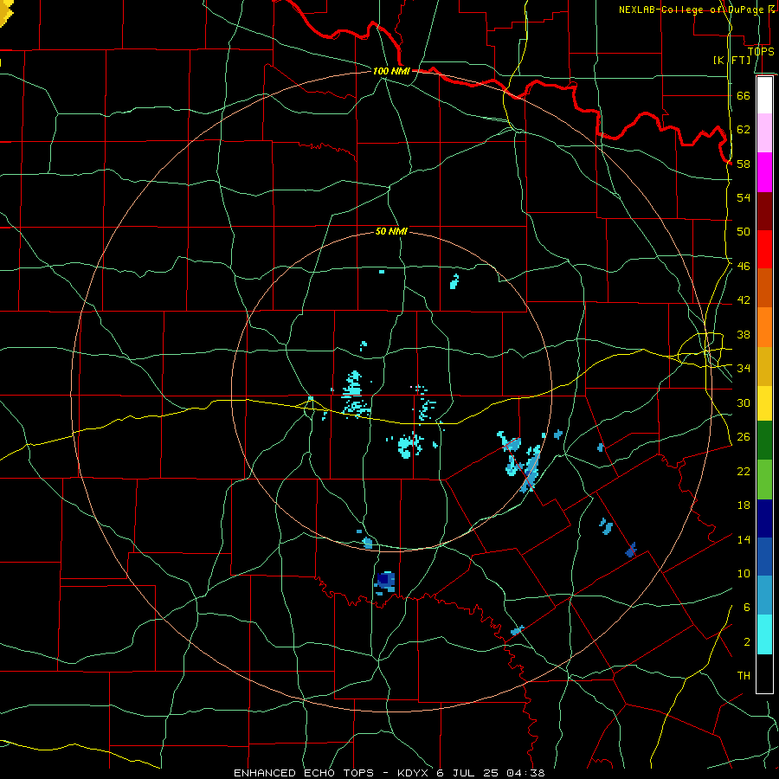This screenshot has width=779, height=779.
Task: Click the light pink legend swatch
Action: coord(764,132)
